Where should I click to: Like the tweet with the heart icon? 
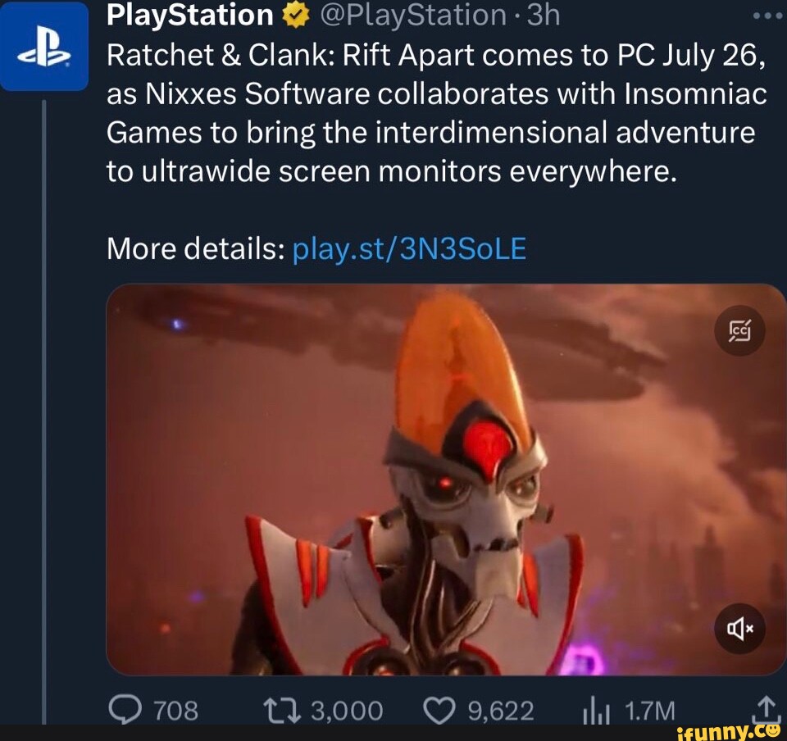pyautogui.click(x=439, y=711)
